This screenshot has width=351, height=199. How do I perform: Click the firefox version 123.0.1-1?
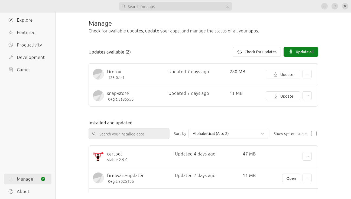pos(116,78)
